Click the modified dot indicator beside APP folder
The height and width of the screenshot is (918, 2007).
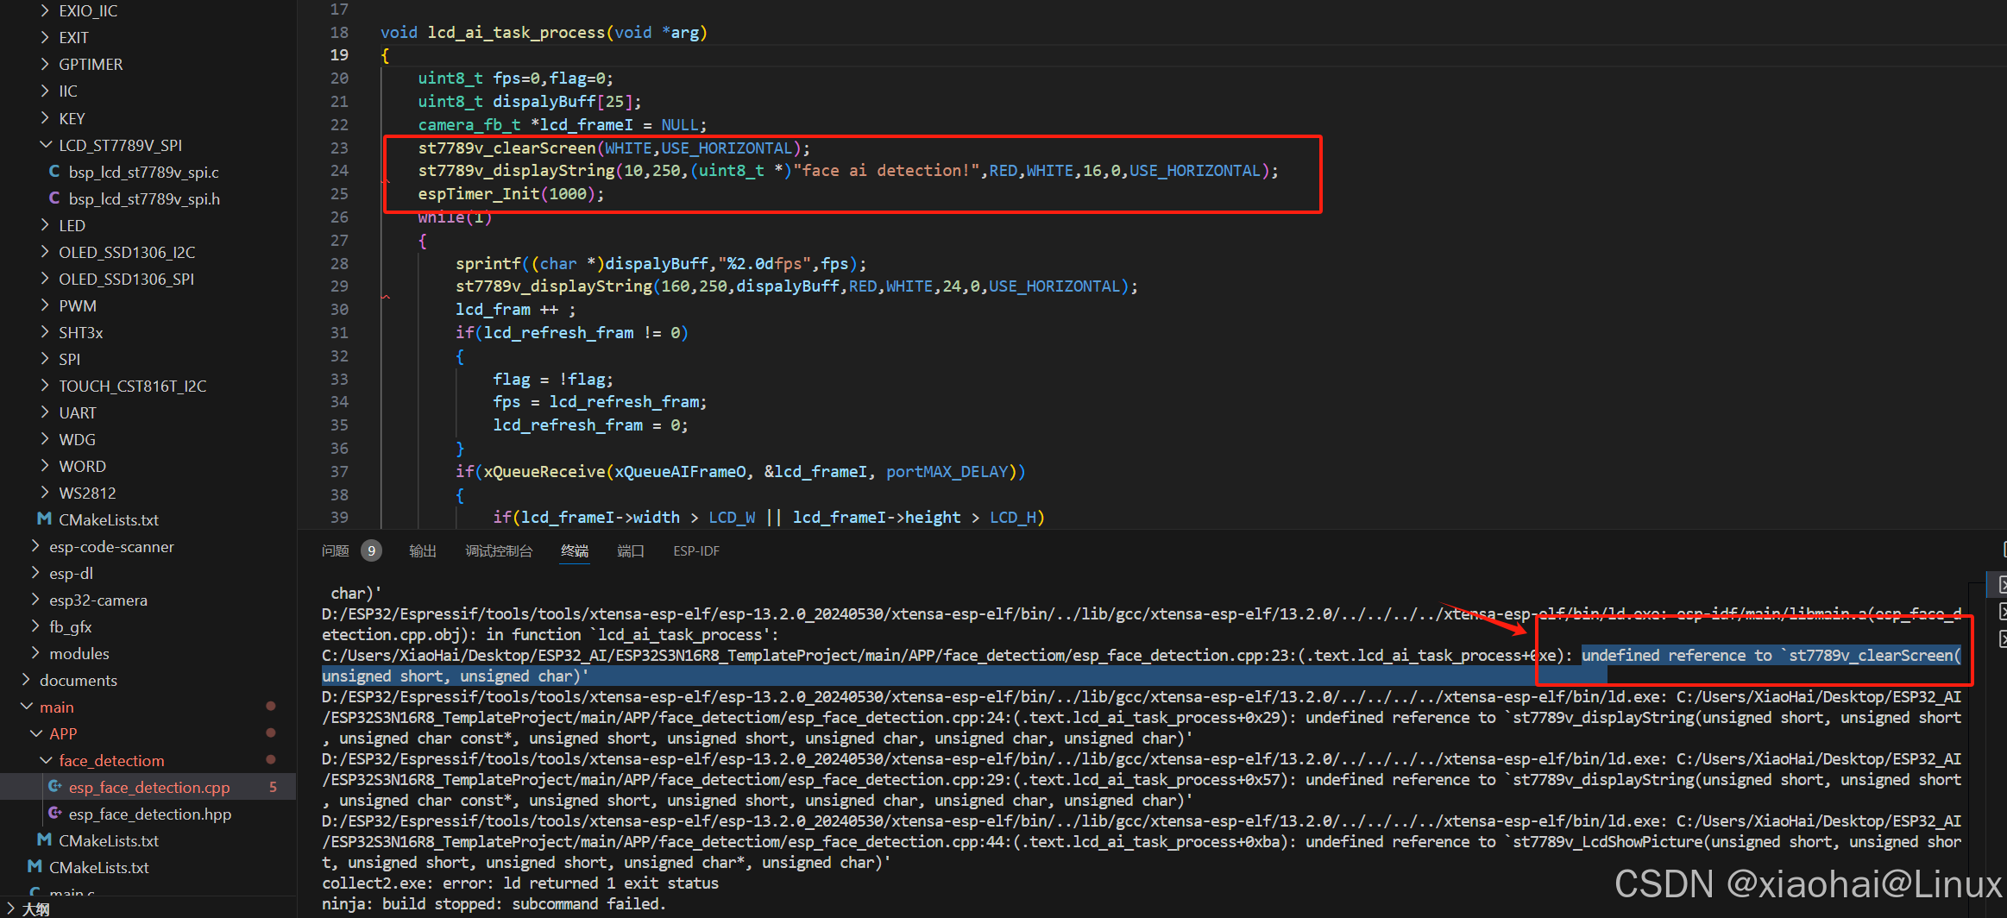click(270, 733)
